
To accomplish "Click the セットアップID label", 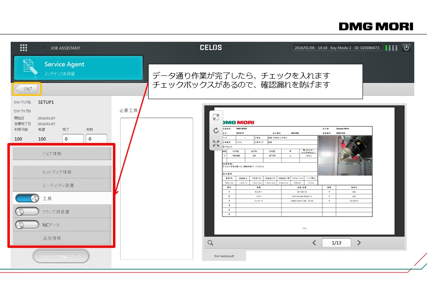I will (x=22, y=111).
